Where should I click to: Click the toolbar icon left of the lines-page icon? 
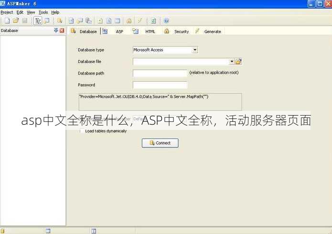point(100,21)
